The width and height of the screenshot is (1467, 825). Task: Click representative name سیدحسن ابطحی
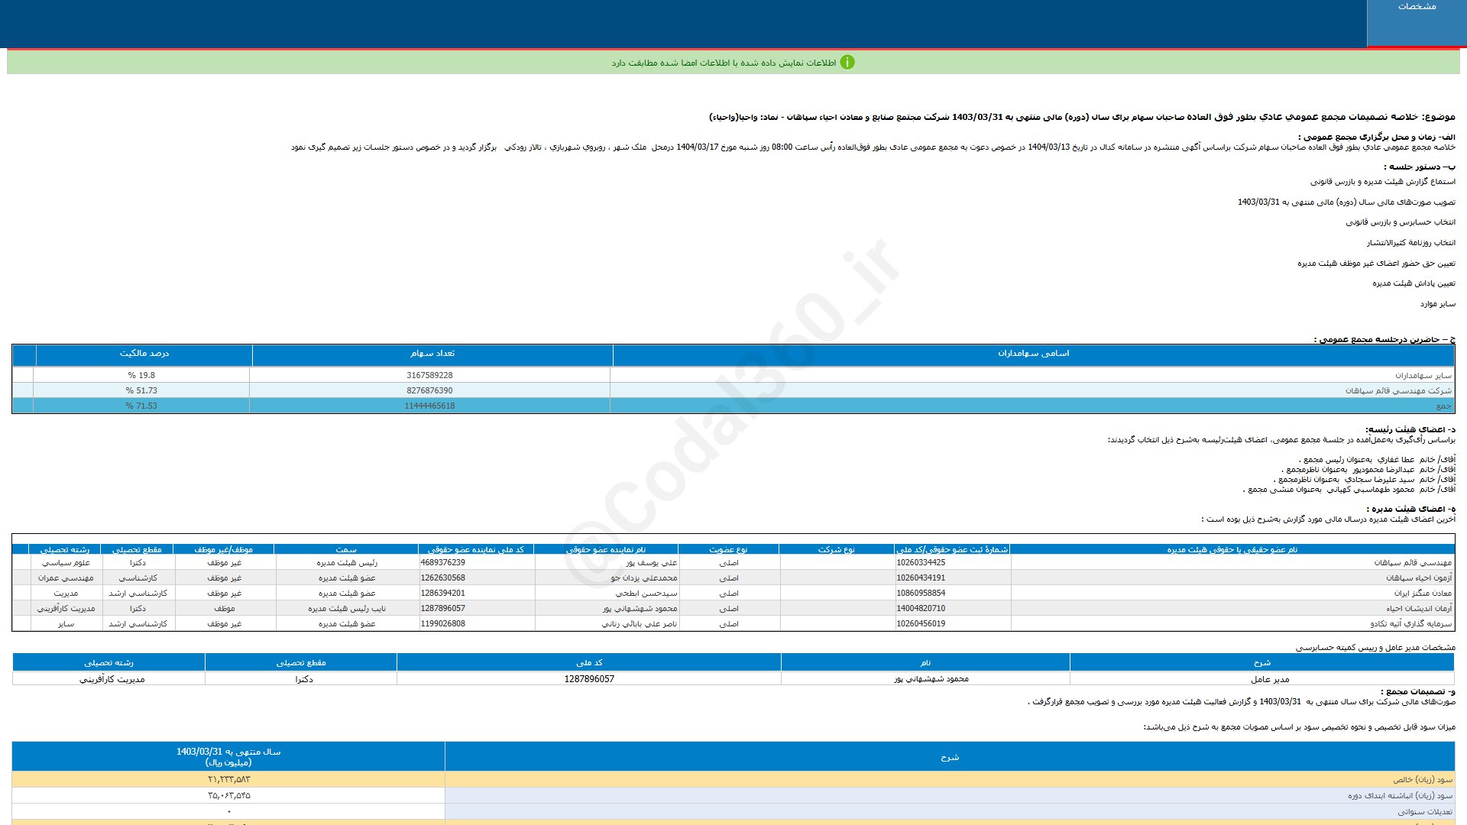[646, 594]
